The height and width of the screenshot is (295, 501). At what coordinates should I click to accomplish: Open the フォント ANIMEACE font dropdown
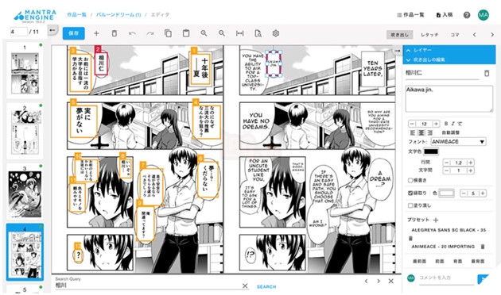click(459, 141)
